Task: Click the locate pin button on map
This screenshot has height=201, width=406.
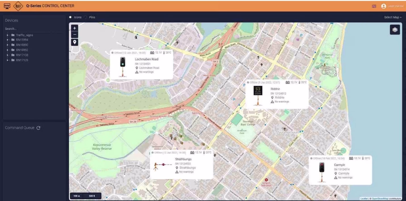Action: 75,42
